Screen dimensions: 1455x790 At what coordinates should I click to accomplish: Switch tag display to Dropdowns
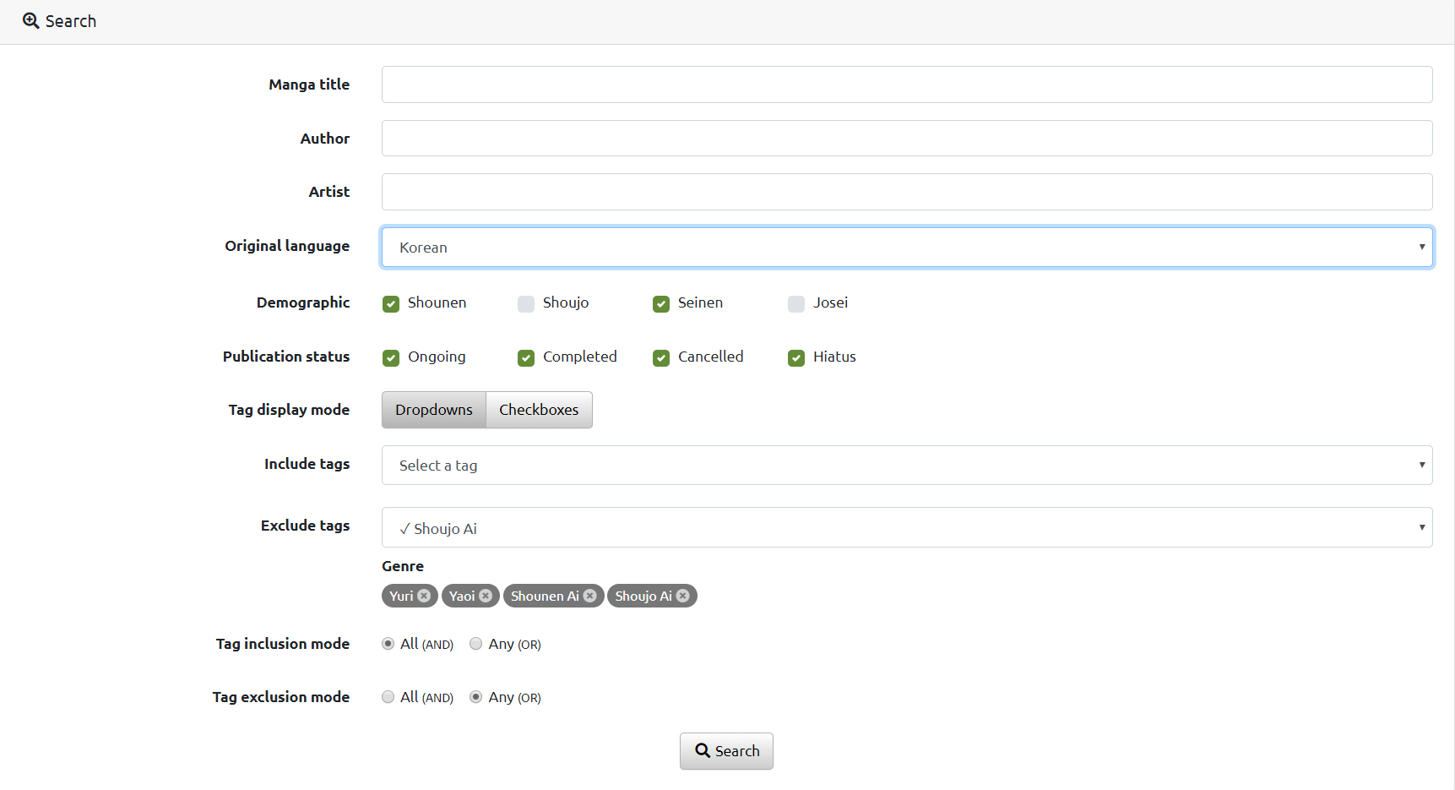coord(434,410)
